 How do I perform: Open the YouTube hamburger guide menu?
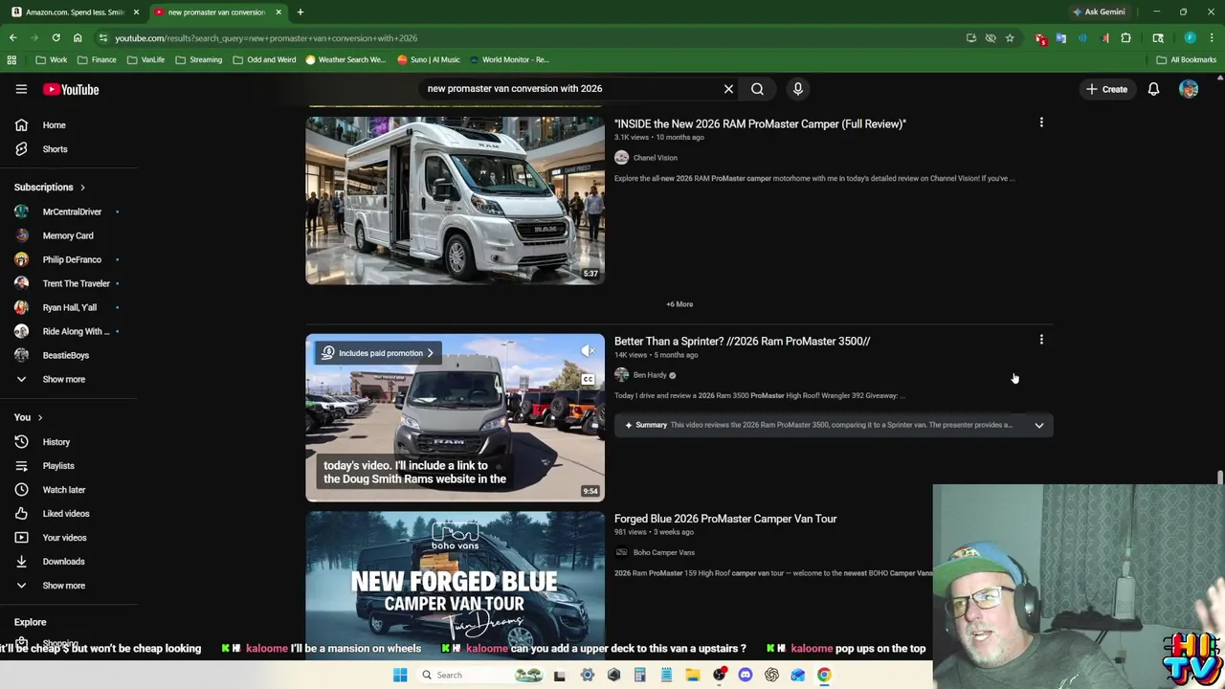point(21,89)
